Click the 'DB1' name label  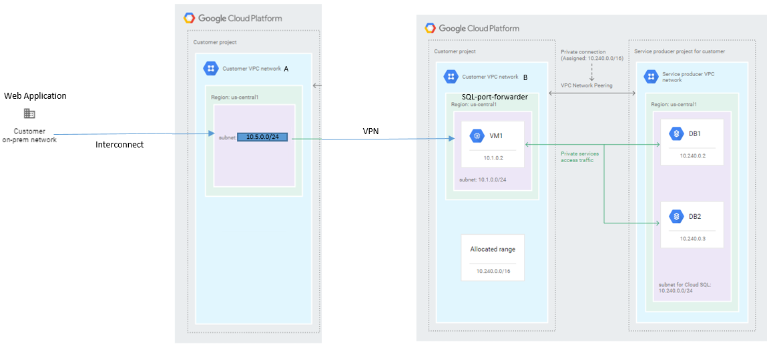click(x=695, y=133)
